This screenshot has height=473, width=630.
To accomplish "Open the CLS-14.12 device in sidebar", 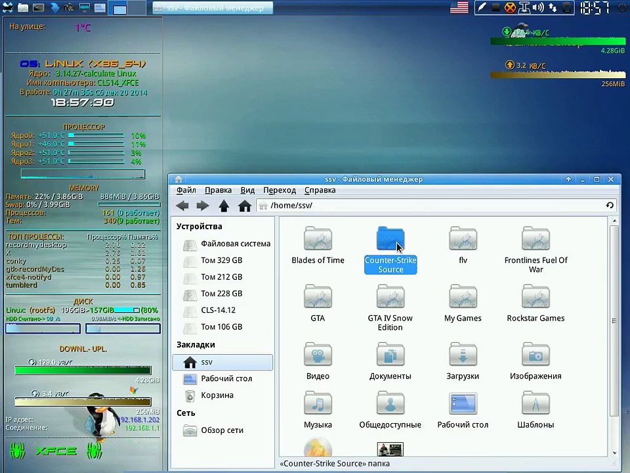I will tap(210, 310).
